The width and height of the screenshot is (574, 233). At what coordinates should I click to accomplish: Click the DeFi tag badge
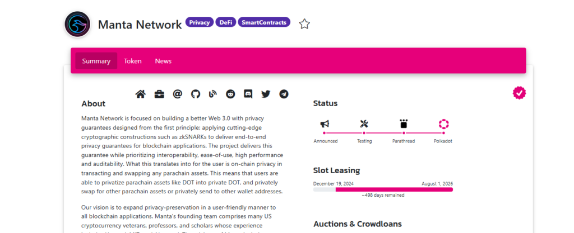(x=226, y=22)
